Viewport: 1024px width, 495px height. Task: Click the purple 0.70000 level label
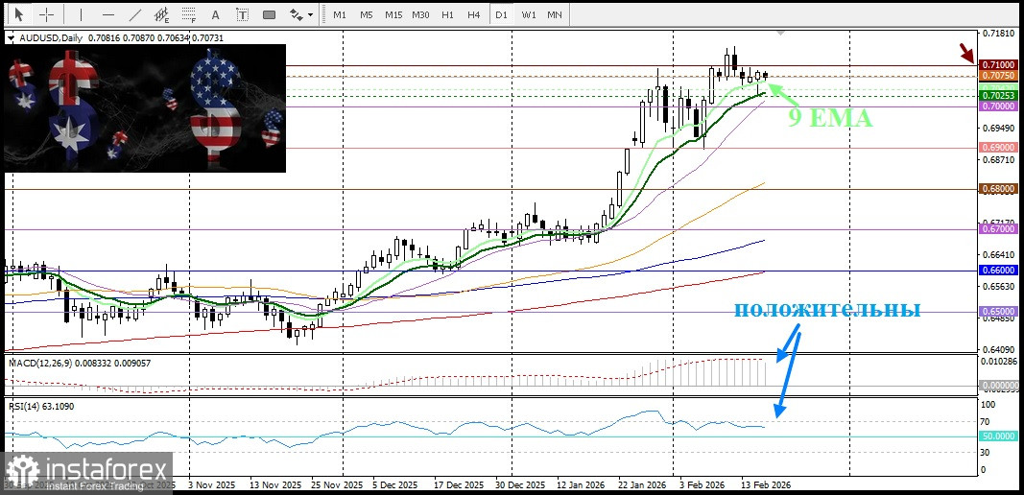998,106
